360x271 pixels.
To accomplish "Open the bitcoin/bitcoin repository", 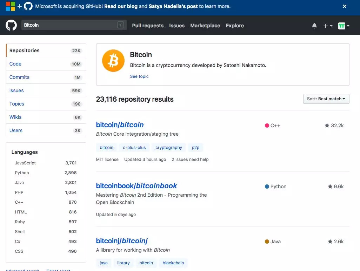I will point(120,124).
